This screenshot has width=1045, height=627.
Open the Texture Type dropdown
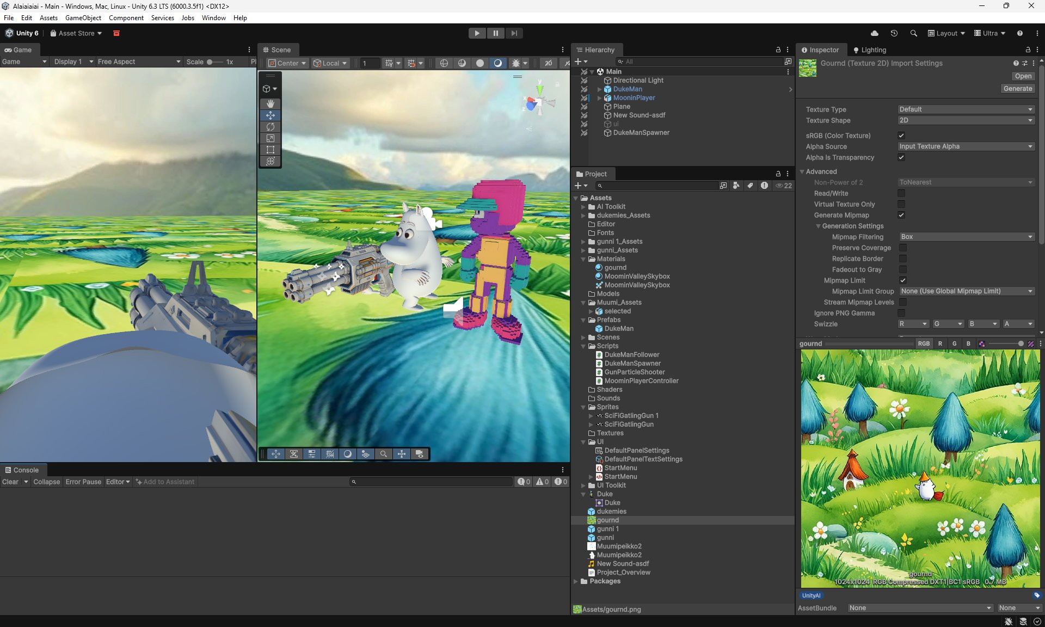click(966, 109)
